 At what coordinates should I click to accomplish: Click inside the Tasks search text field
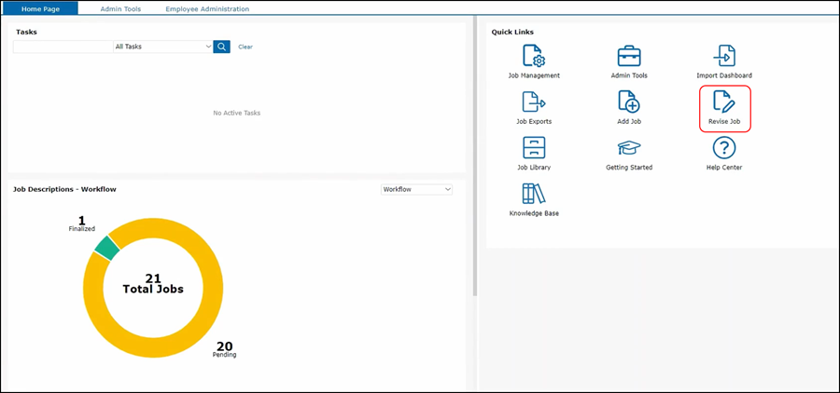(x=62, y=47)
